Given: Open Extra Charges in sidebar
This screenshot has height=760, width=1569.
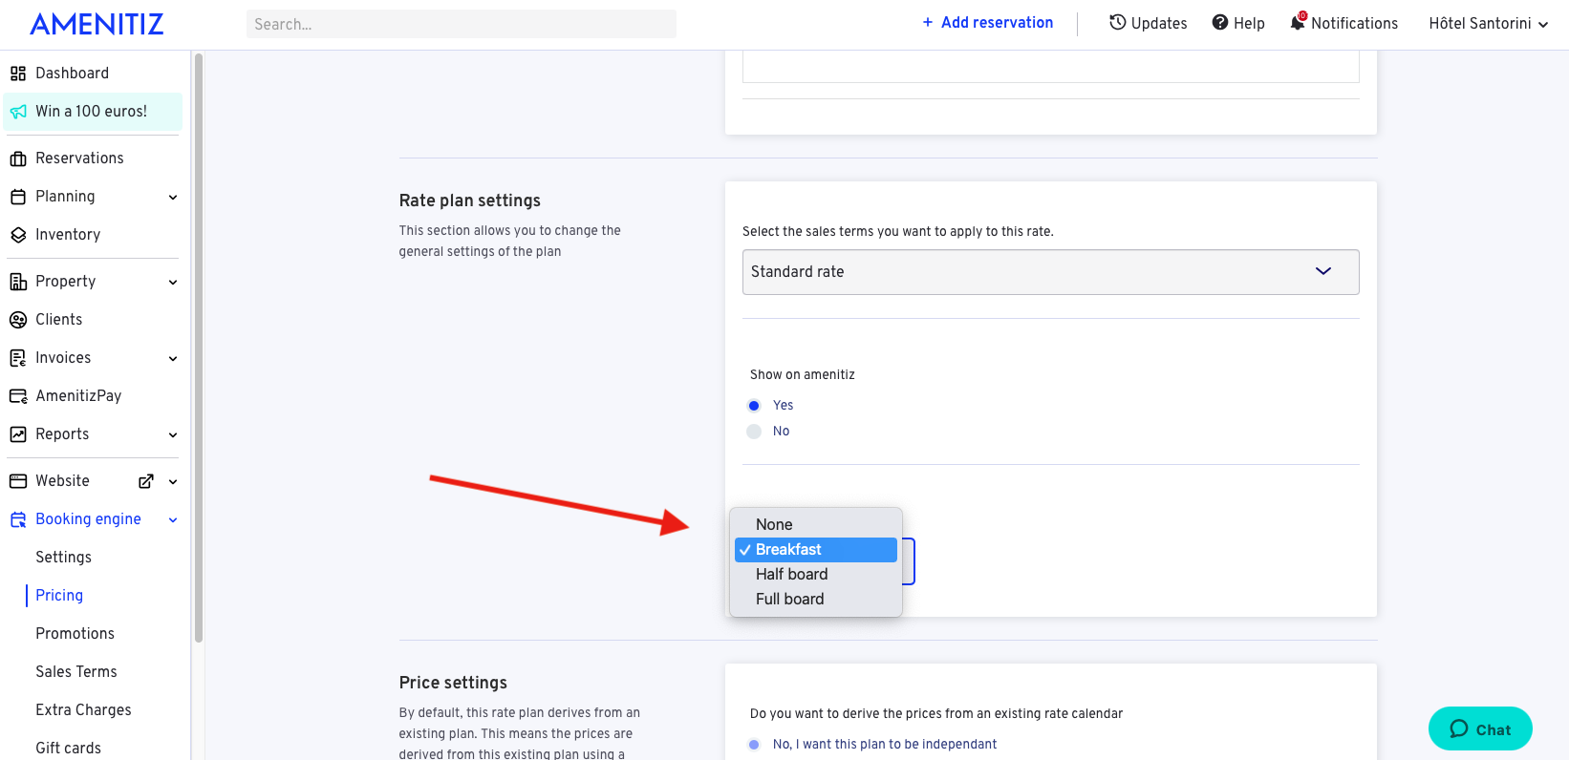Looking at the screenshot, I should [x=83, y=709].
